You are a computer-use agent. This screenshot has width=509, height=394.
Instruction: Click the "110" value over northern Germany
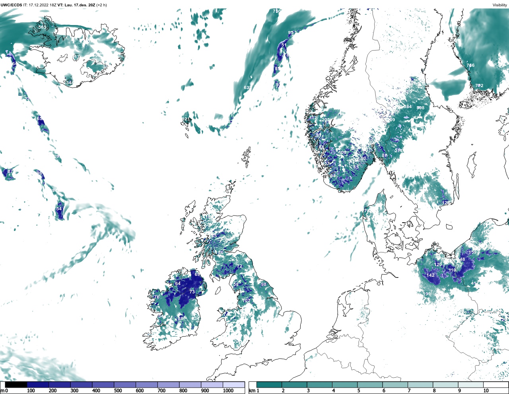453,270
